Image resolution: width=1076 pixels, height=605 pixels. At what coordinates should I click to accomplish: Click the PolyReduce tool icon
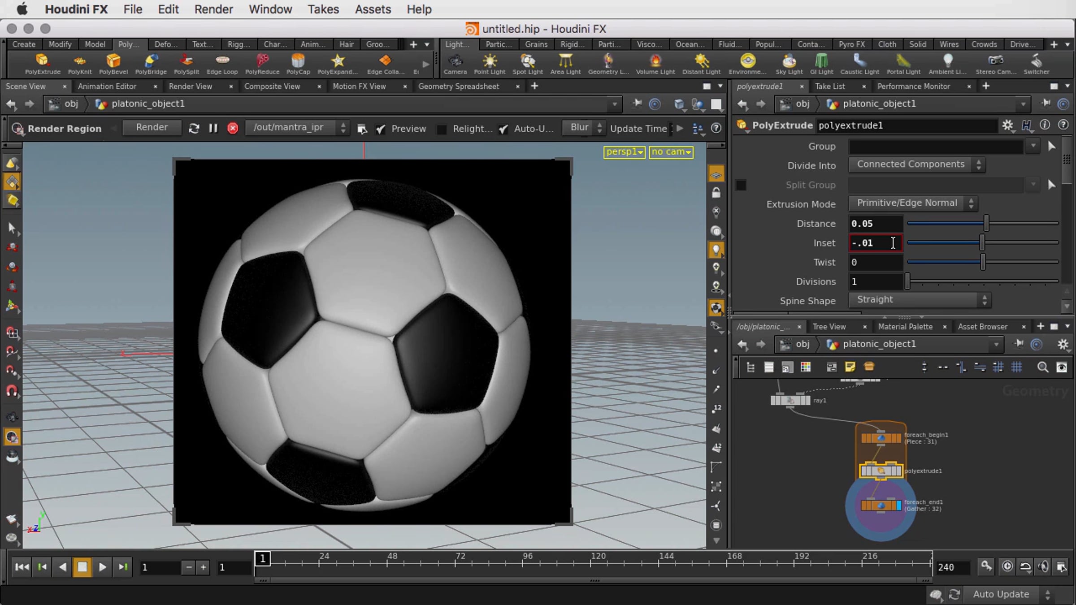[x=262, y=64]
